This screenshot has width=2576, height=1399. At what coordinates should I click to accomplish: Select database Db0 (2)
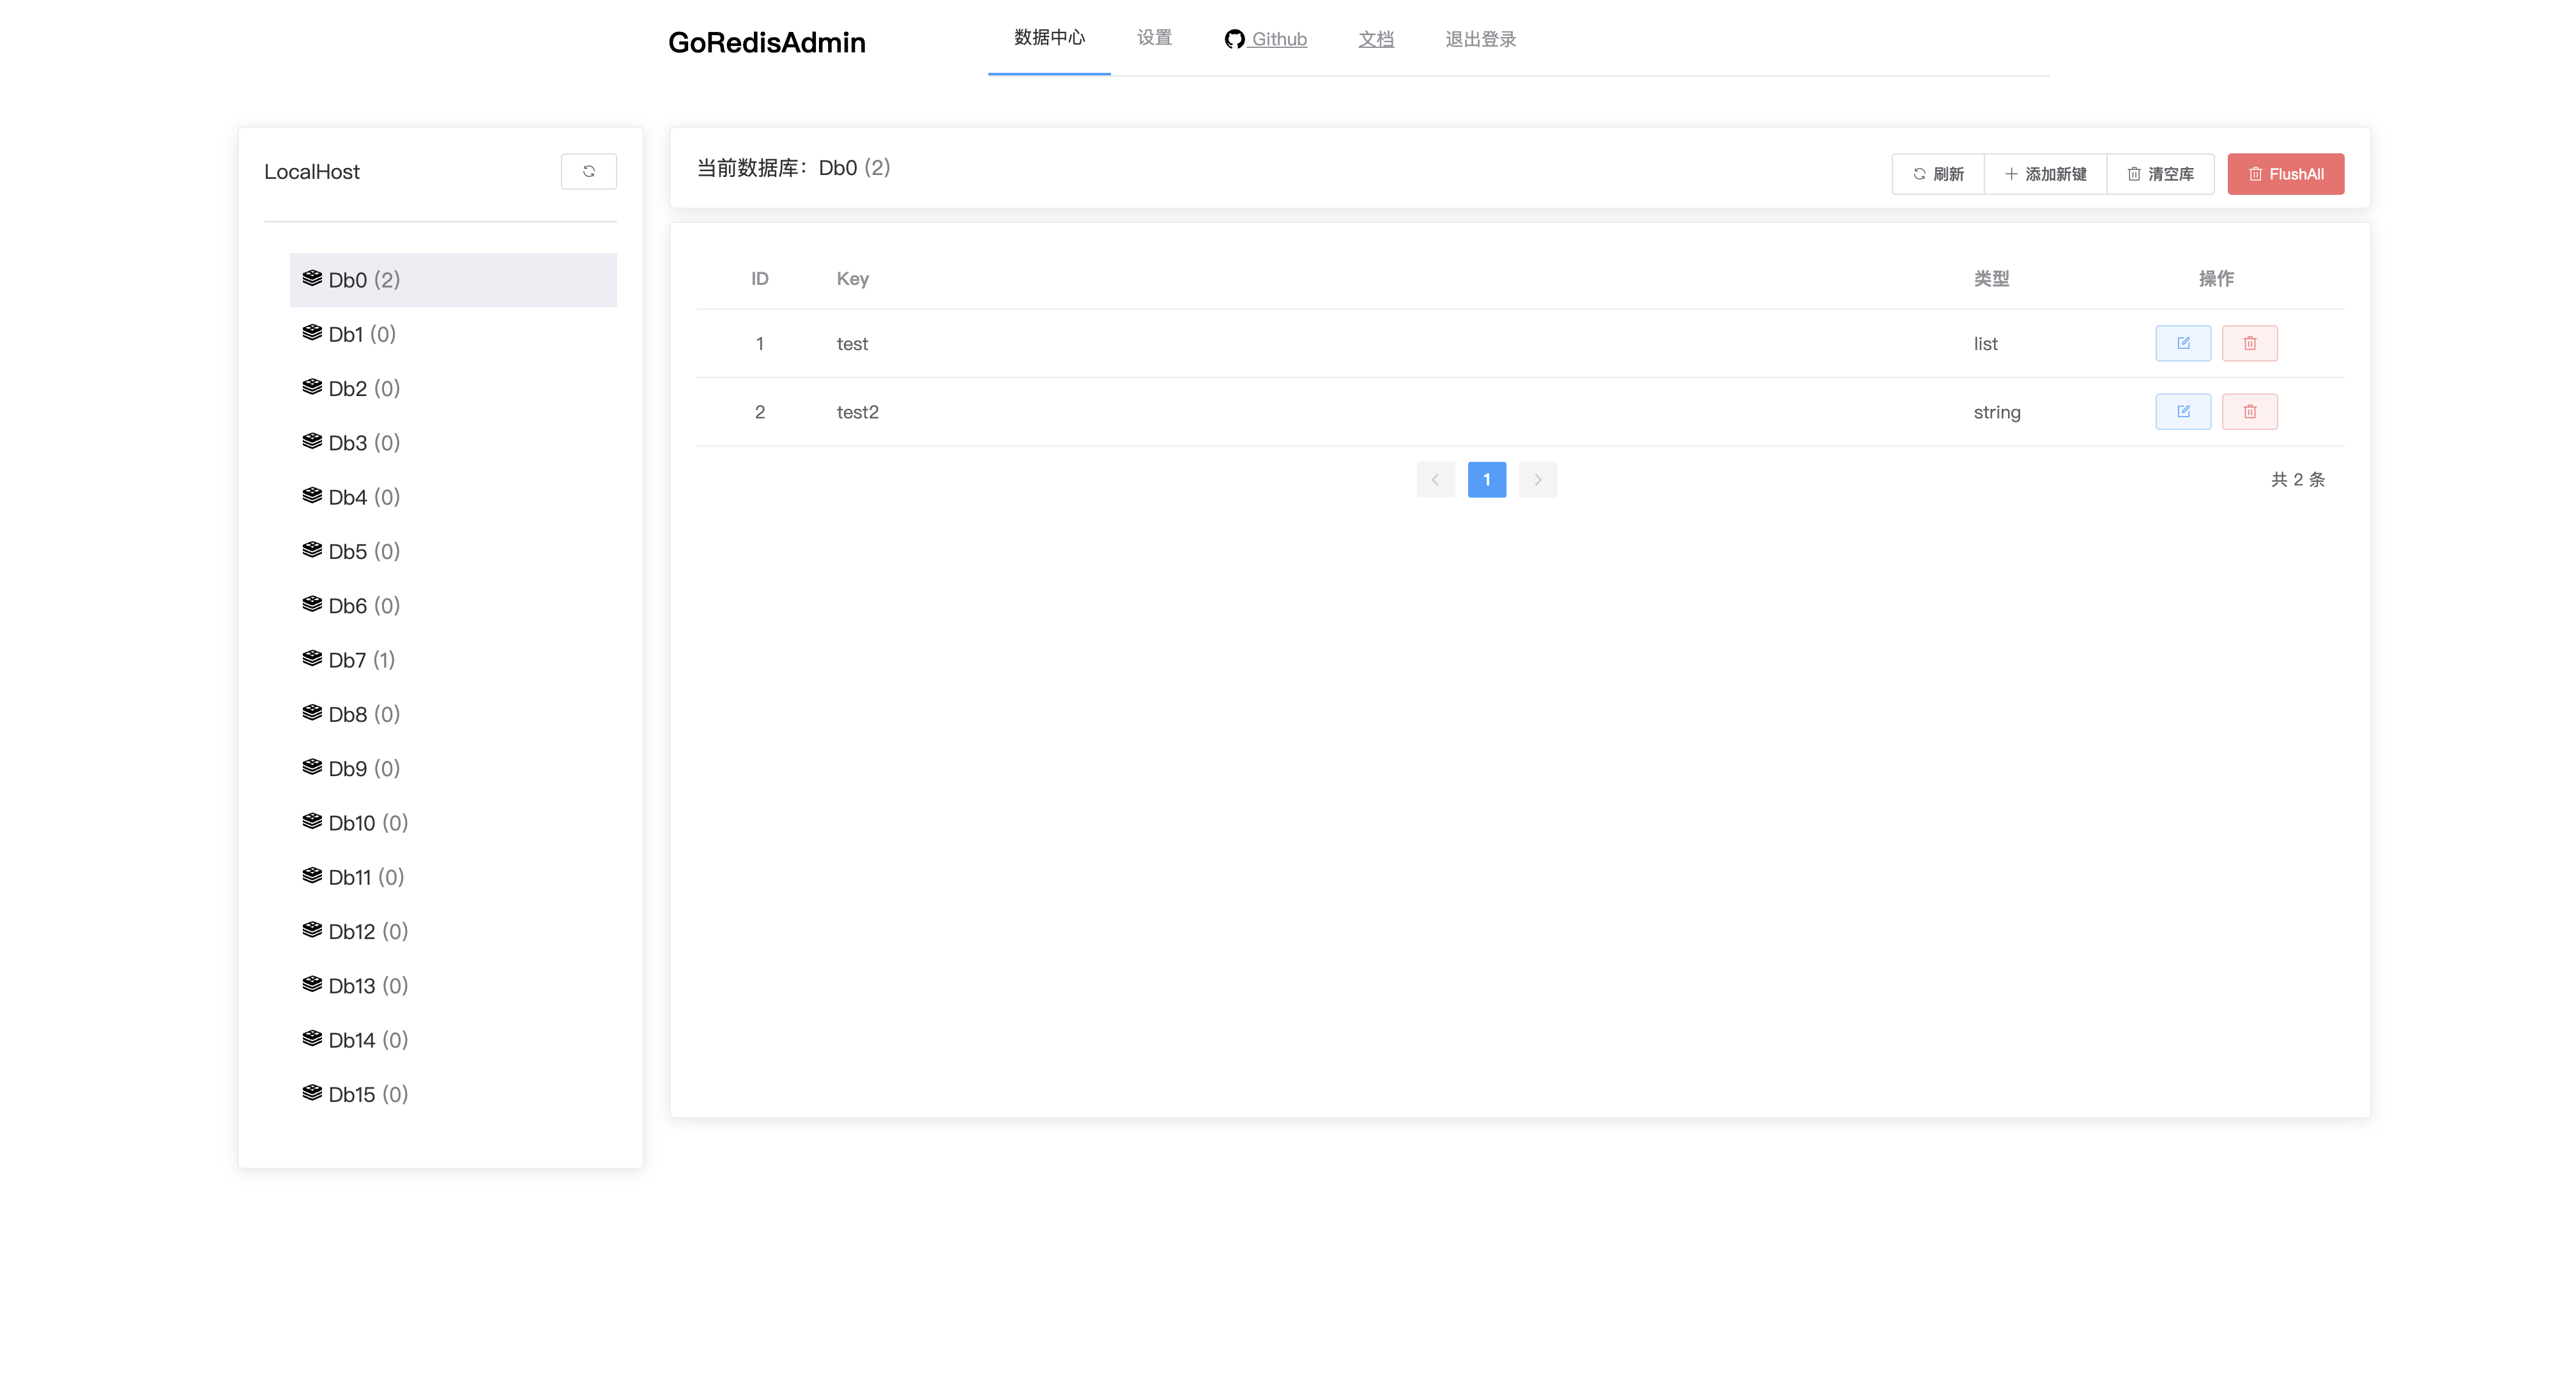point(453,280)
